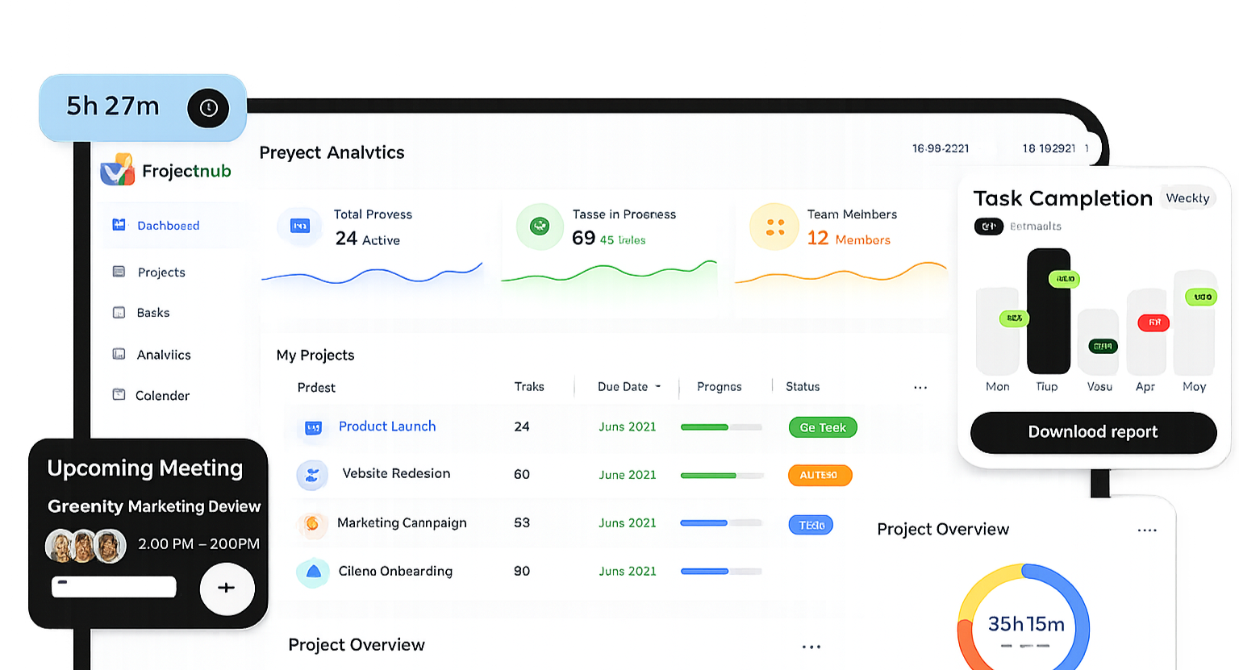Click the white input field in Upcoming Meeting
This screenshot has width=1239, height=670.
[x=114, y=587]
